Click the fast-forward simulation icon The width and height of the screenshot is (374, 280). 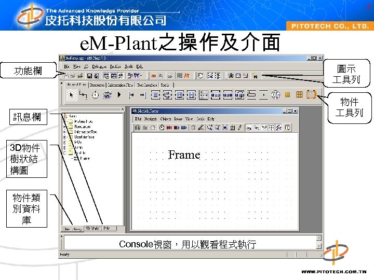(184, 128)
